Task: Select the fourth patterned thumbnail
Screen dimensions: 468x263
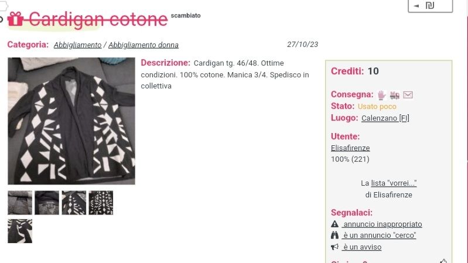Action: pos(101,203)
